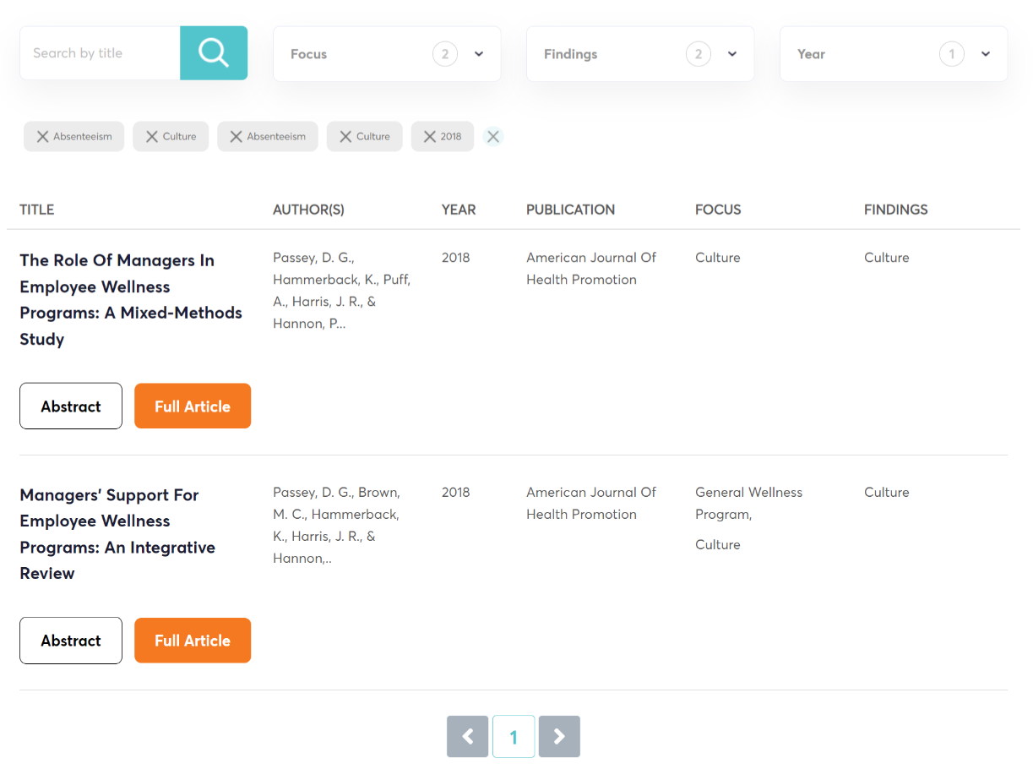Remove the first Culture filter tag
Image resolution: width=1033 pixels, height=780 pixels.
coord(152,137)
